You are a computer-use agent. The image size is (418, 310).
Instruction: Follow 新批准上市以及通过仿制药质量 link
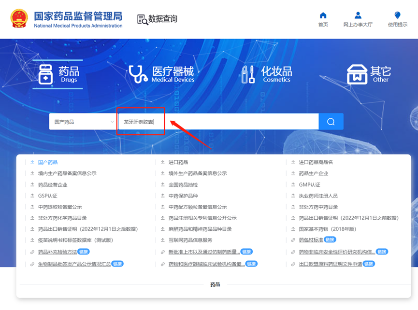pyautogui.click(x=204, y=252)
